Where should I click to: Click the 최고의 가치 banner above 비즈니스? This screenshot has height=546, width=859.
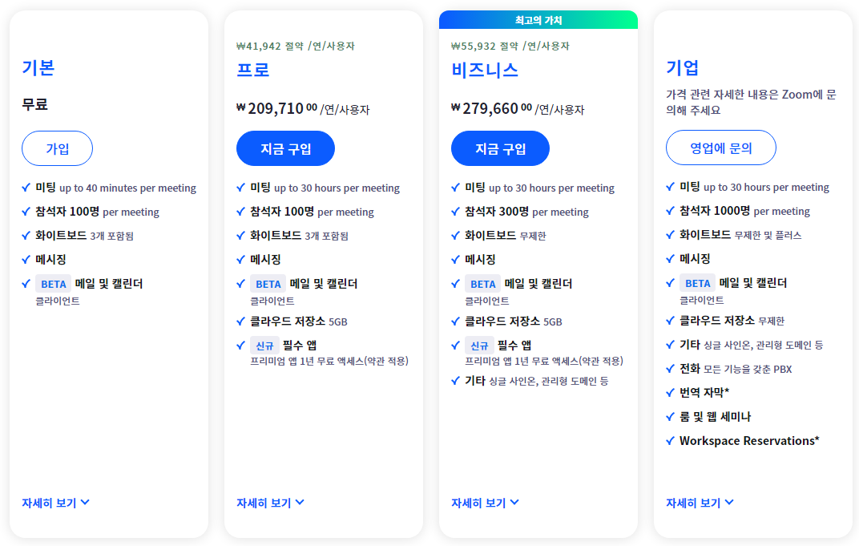(538, 18)
